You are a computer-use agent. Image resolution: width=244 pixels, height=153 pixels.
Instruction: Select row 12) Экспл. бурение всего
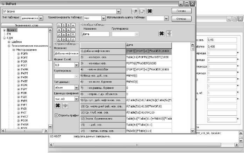[x=103, y=119]
